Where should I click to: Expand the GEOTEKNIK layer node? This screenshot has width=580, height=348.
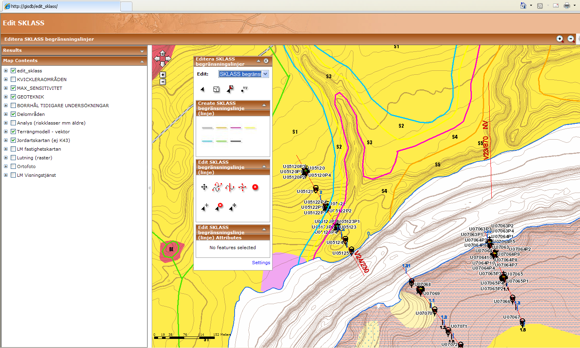[6, 97]
